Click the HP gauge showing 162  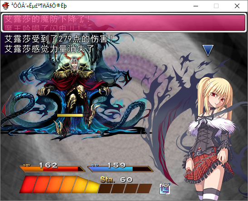point(52,169)
